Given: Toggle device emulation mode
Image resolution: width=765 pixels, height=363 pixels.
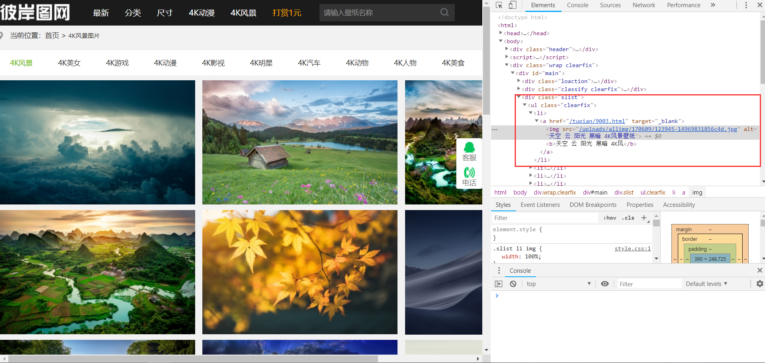Looking at the screenshot, I should pos(512,5).
